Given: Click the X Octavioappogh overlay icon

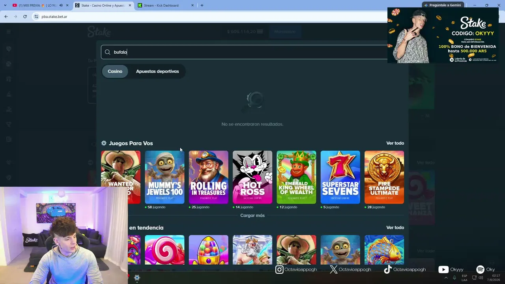Looking at the screenshot, I should 334,269.
